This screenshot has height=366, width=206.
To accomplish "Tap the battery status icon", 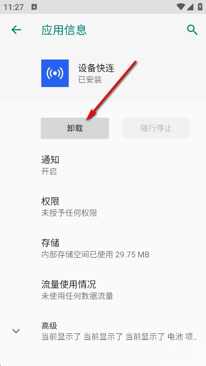I will (200, 7).
